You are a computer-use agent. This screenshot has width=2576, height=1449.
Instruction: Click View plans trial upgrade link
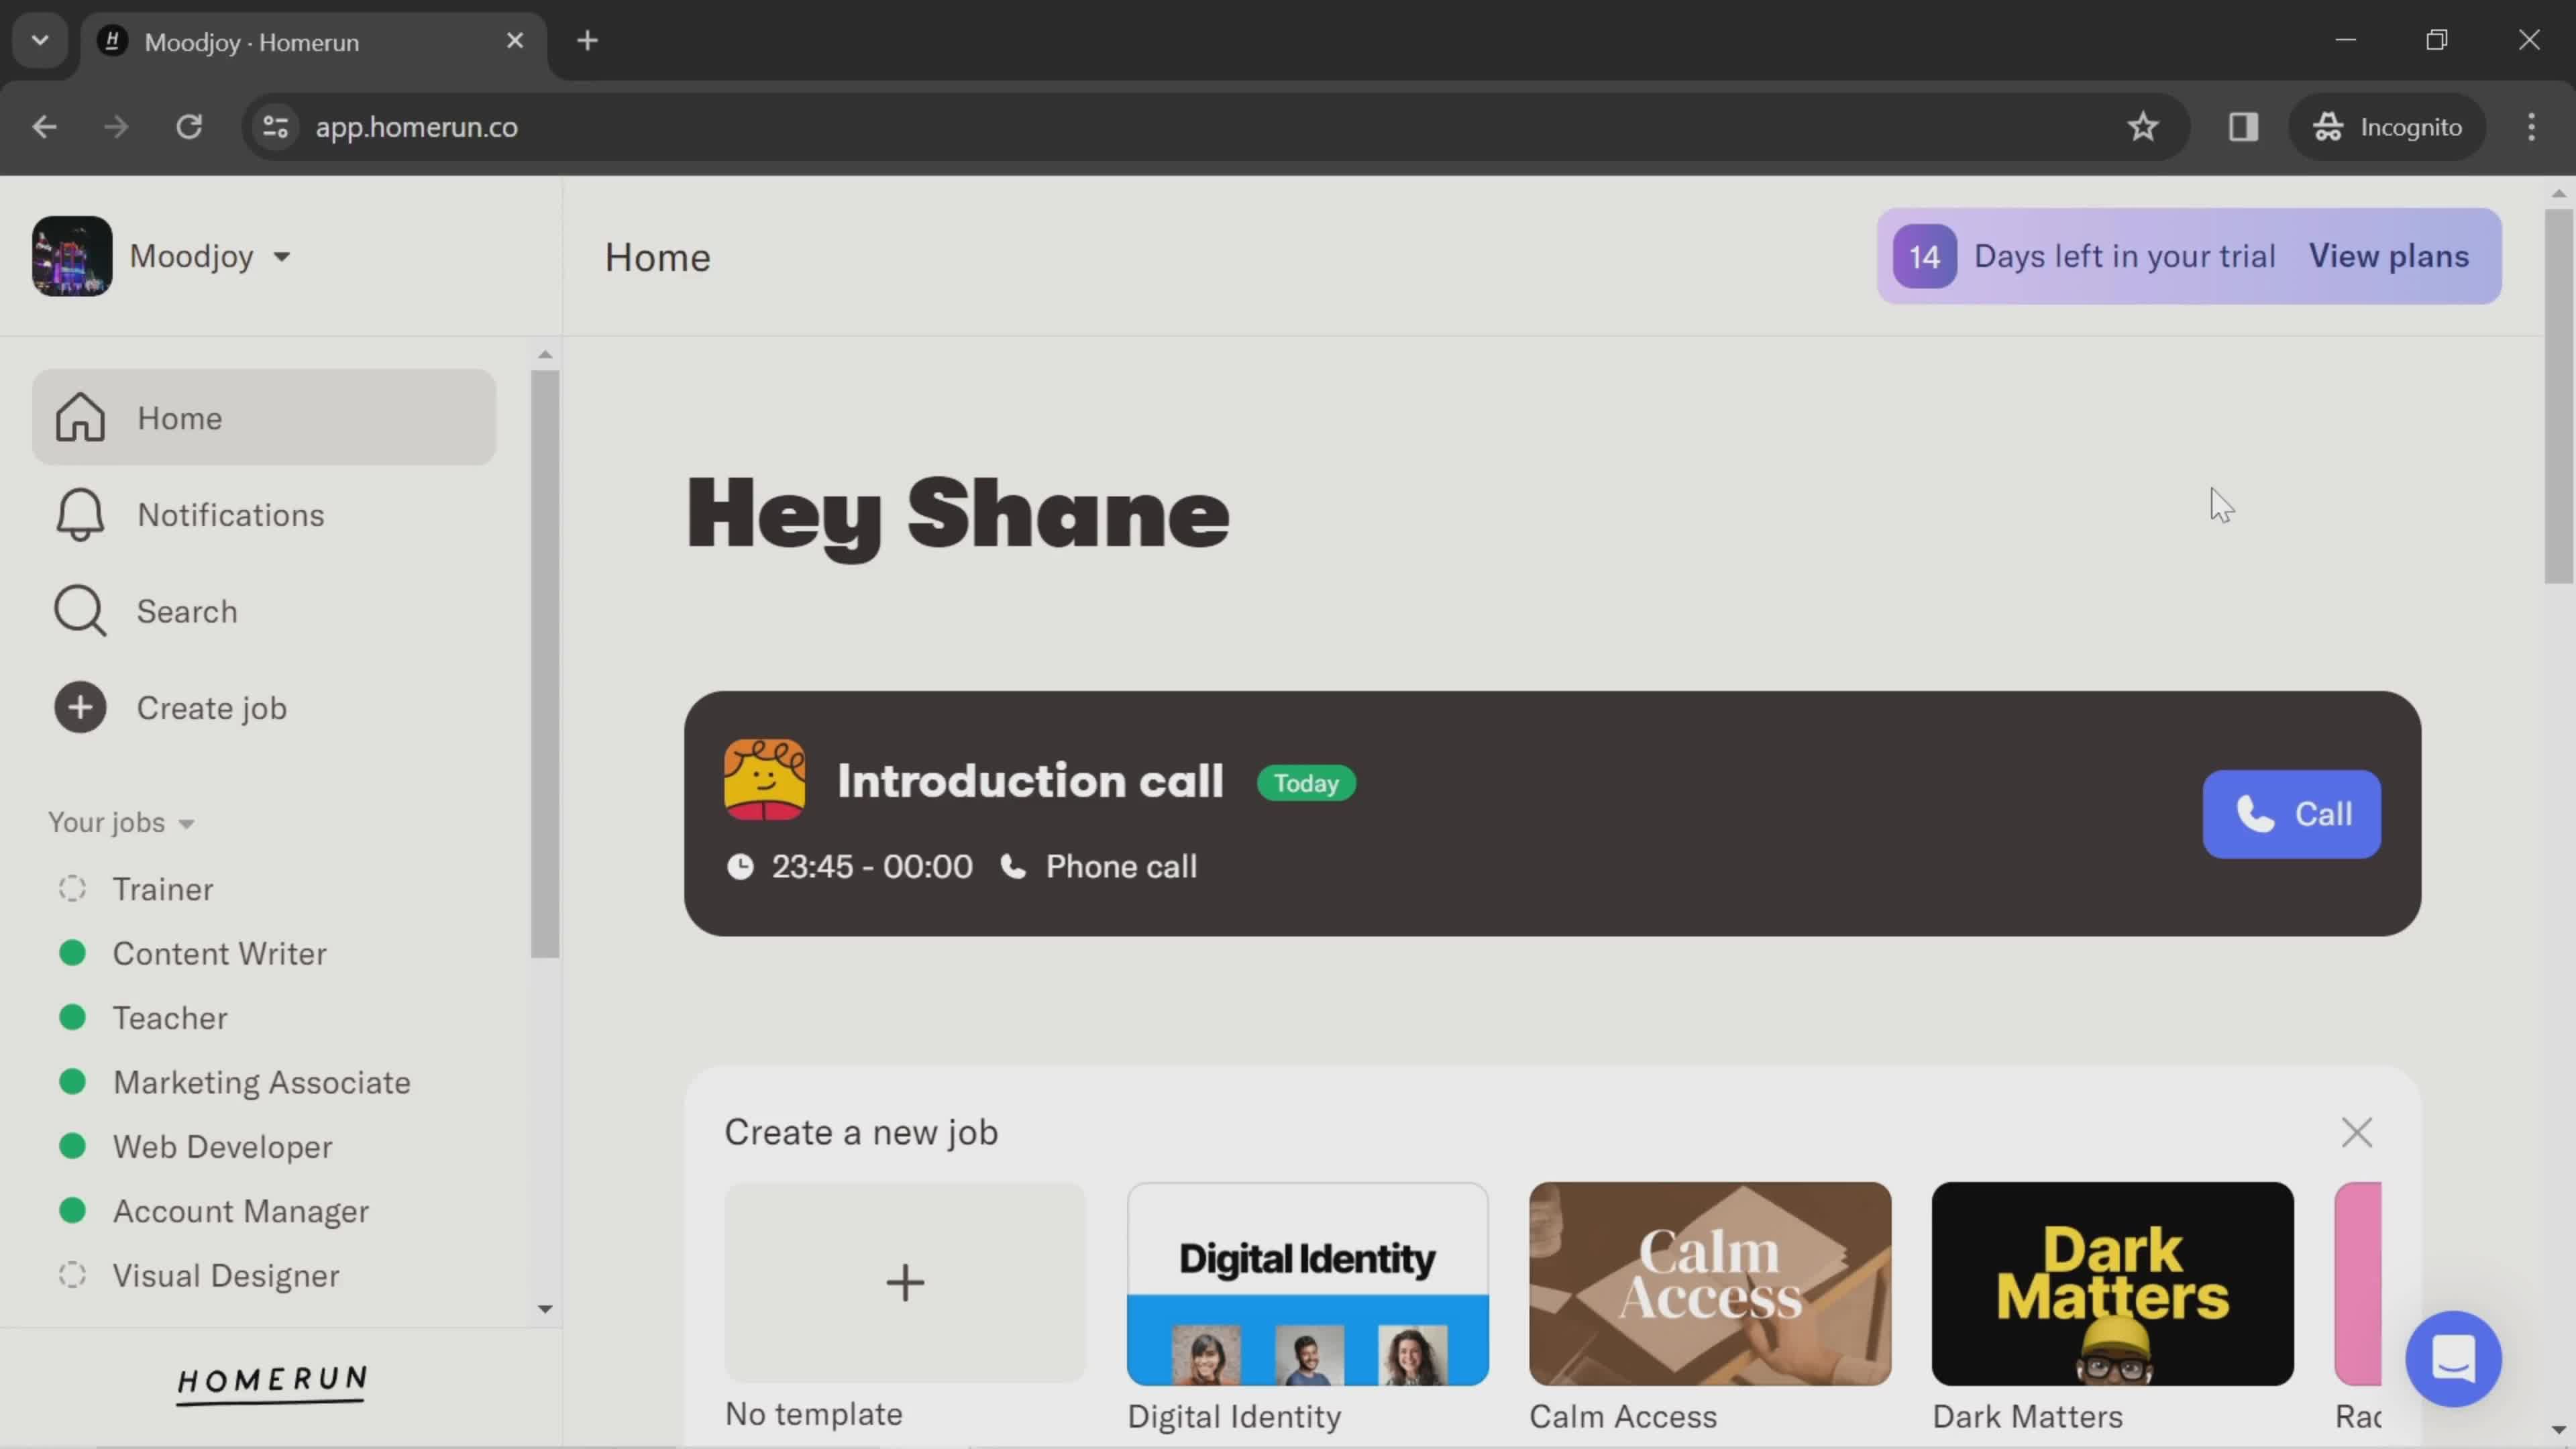pyautogui.click(x=2390, y=256)
